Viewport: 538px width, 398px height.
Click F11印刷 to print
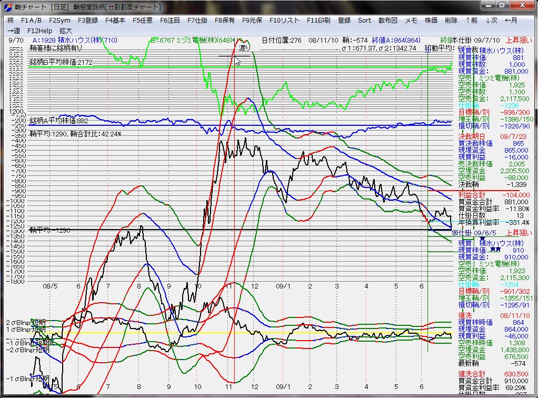[318, 20]
